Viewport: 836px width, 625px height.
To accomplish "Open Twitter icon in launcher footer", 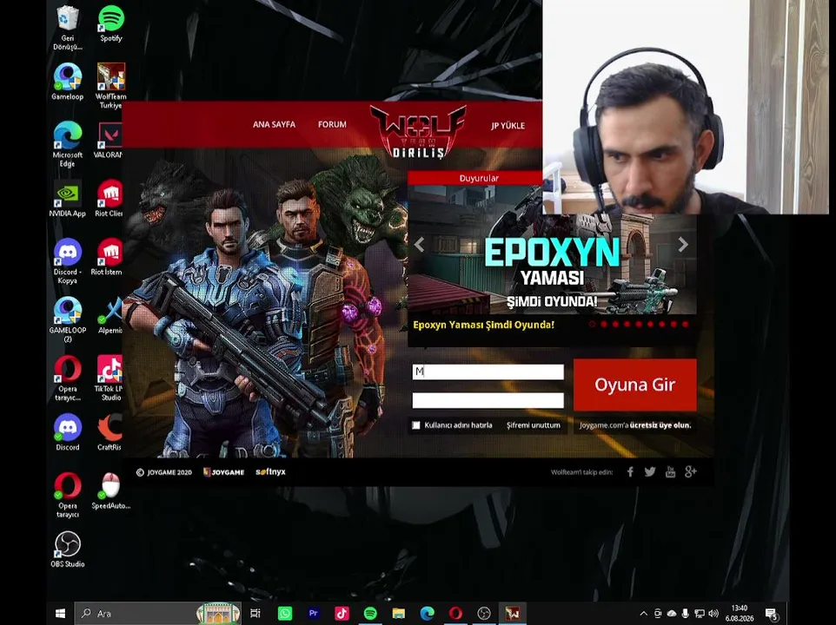I will (650, 471).
